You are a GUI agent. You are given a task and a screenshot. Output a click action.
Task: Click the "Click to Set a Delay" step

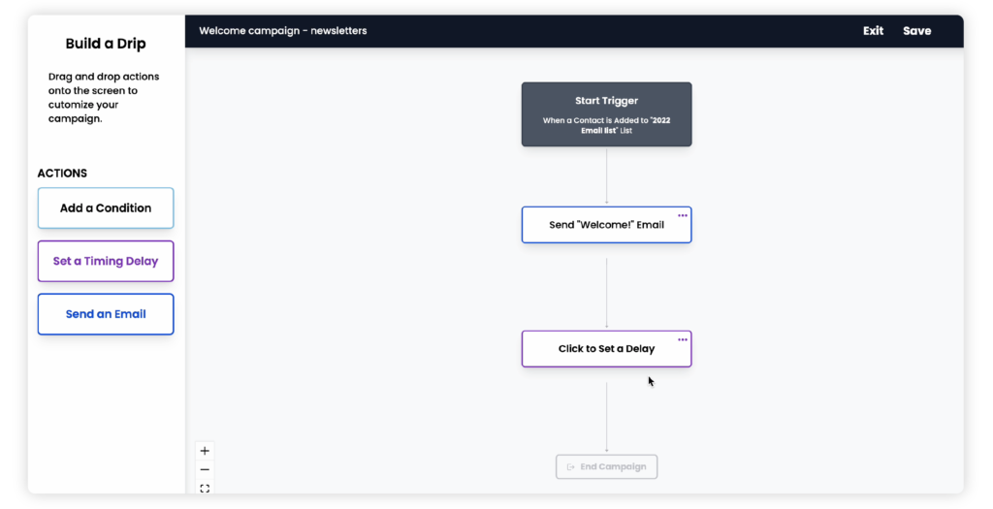pos(606,349)
